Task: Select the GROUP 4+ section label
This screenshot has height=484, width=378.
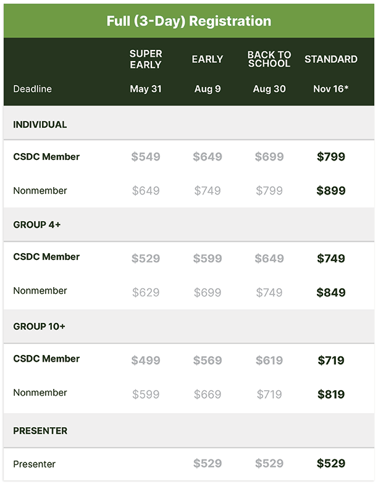Action: point(37,225)
